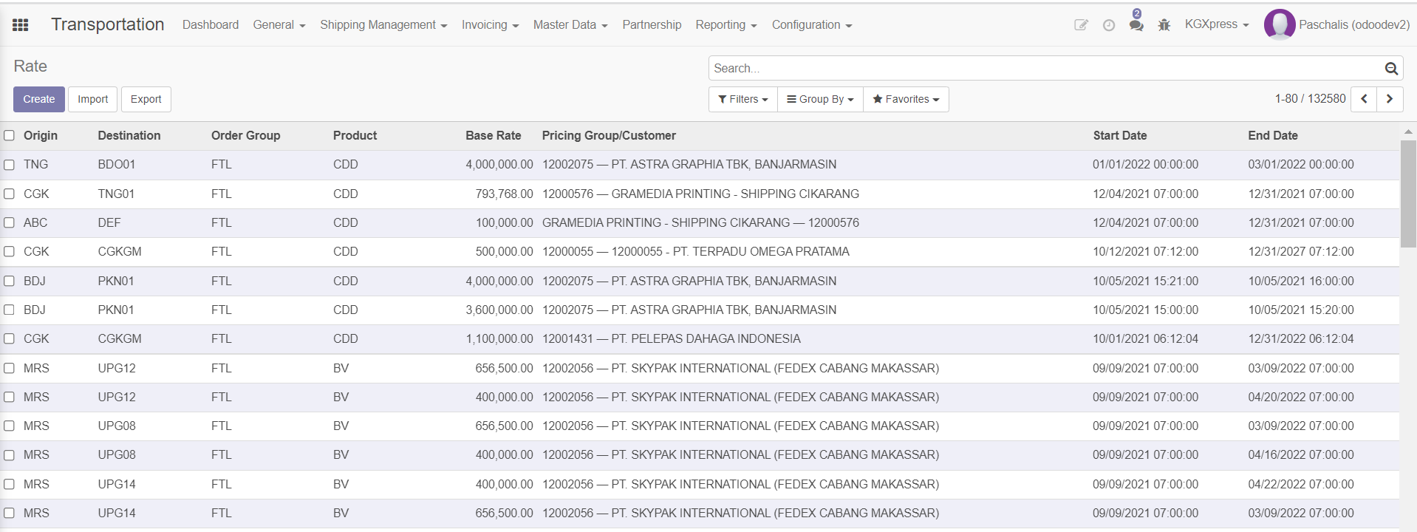Image resolution: width=1417 pixels, height=532 pixels.
Task: Click start date 01/01/2022 00:00:00 cell
Action: pos(1146,164)
